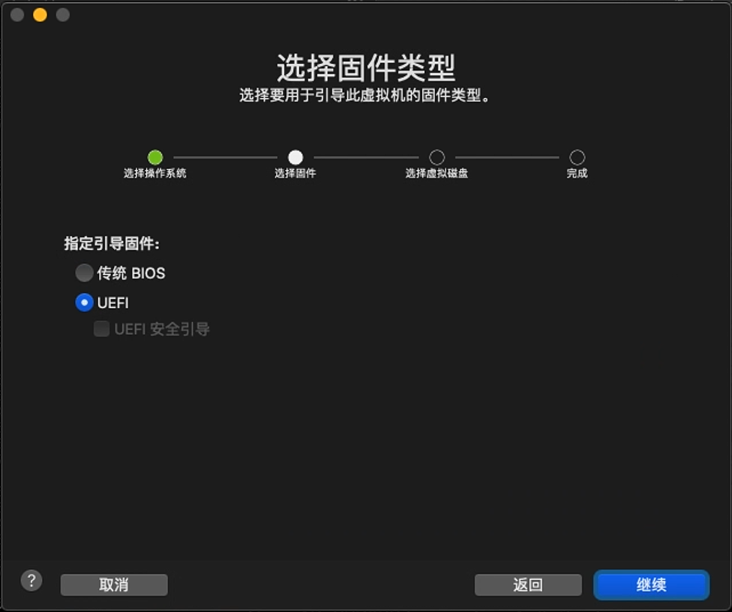Minimize the window with yellow button
Screen dimensions: 732x612
[40, 15]
